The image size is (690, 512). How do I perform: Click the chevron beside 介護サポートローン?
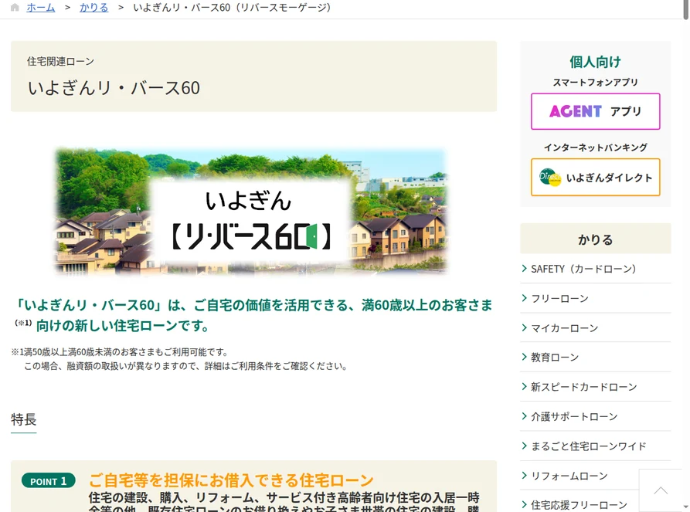524,416
